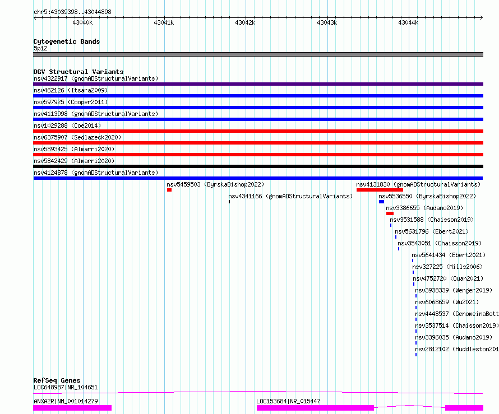Open nsv4341166 gnomADStructuralVariants label
Image resolution: width=499 pixels, height=414 pixels.
[290, 196]
